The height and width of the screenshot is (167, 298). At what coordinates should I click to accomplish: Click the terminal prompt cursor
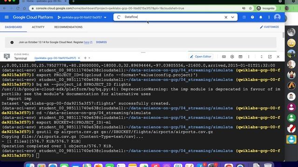38,155
